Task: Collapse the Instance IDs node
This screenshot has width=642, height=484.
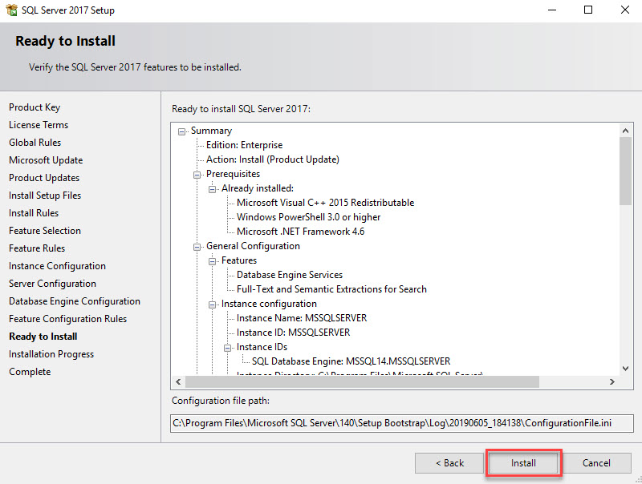Action: pyautogui.click(x=227, y=348)
